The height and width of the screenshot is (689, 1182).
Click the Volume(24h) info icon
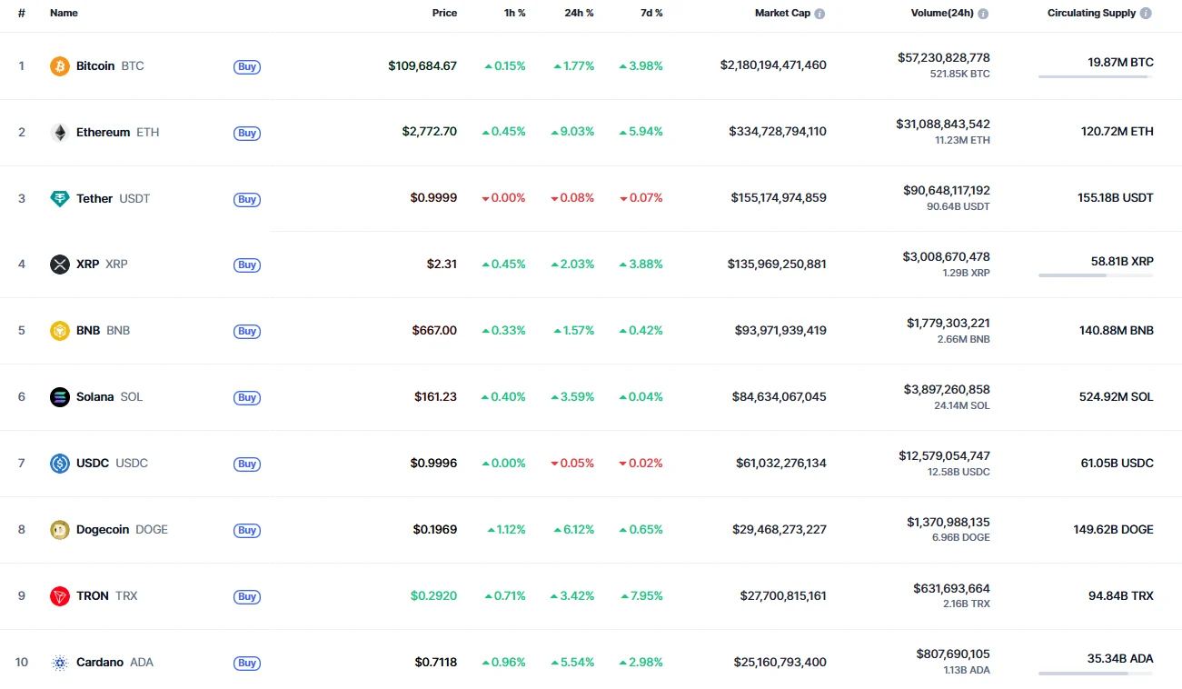pos(983,14)
